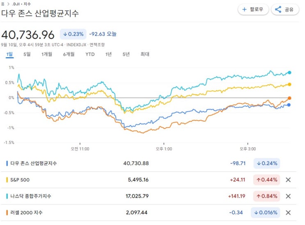Click the share icon next to 공유
The height and width of the screenshot is (225, 305).
[278, 9]
